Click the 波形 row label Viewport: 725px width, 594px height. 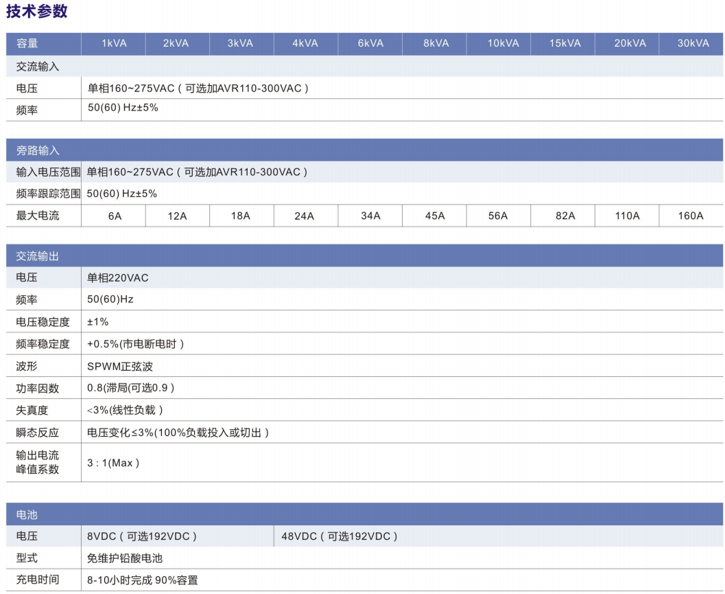pyautogui.click(x=26, y=366)
